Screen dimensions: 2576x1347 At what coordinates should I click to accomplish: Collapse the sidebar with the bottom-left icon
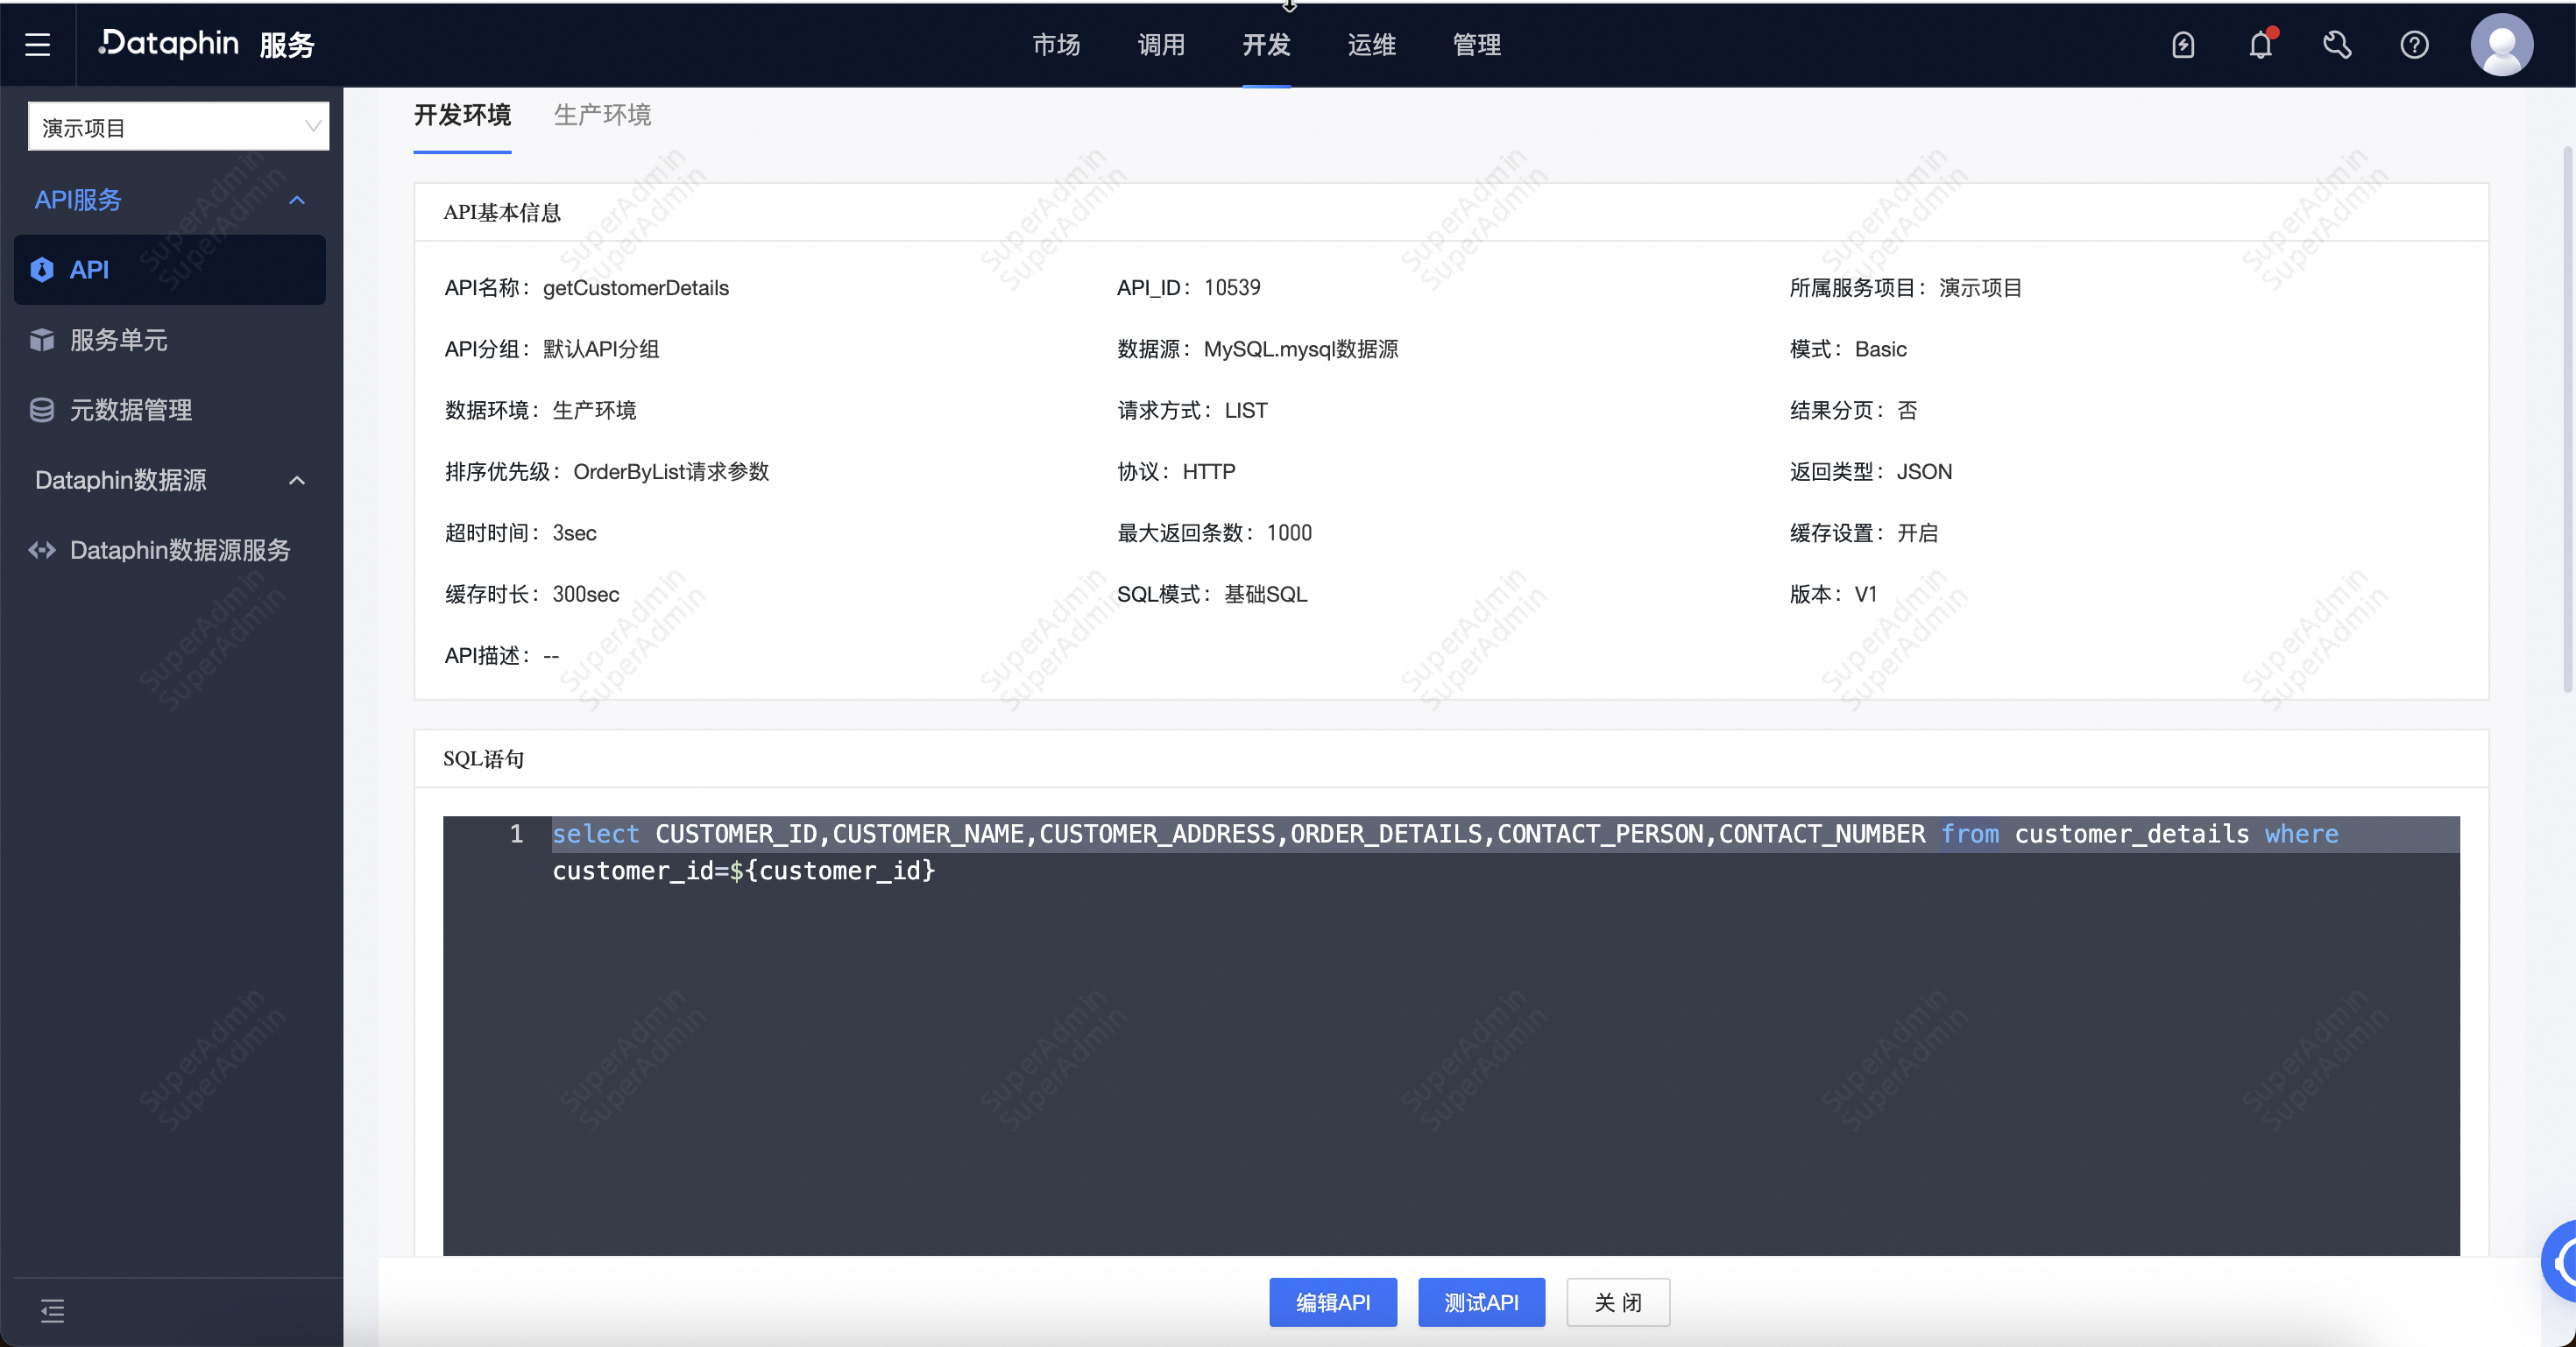[52, 1312]
